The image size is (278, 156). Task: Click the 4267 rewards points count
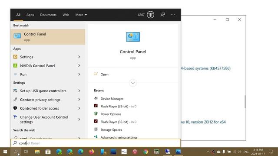141,15
